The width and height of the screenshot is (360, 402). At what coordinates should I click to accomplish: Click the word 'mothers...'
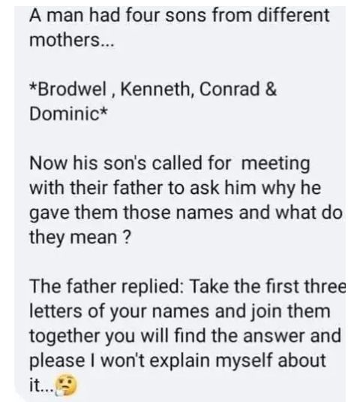click(71, 40)
